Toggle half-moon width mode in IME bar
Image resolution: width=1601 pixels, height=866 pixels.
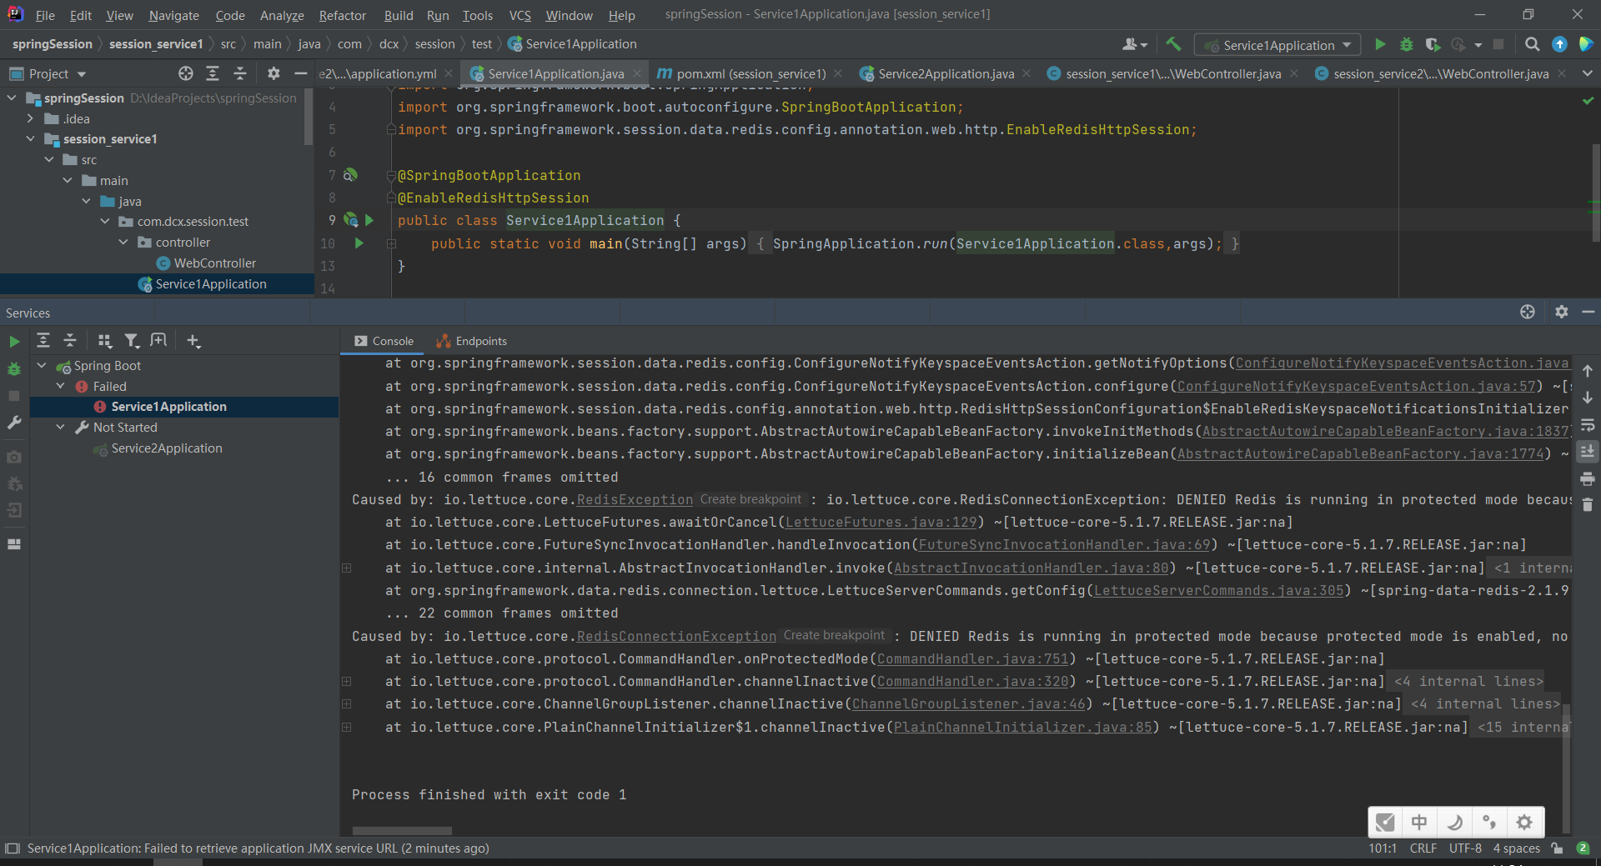[1455, 823]
